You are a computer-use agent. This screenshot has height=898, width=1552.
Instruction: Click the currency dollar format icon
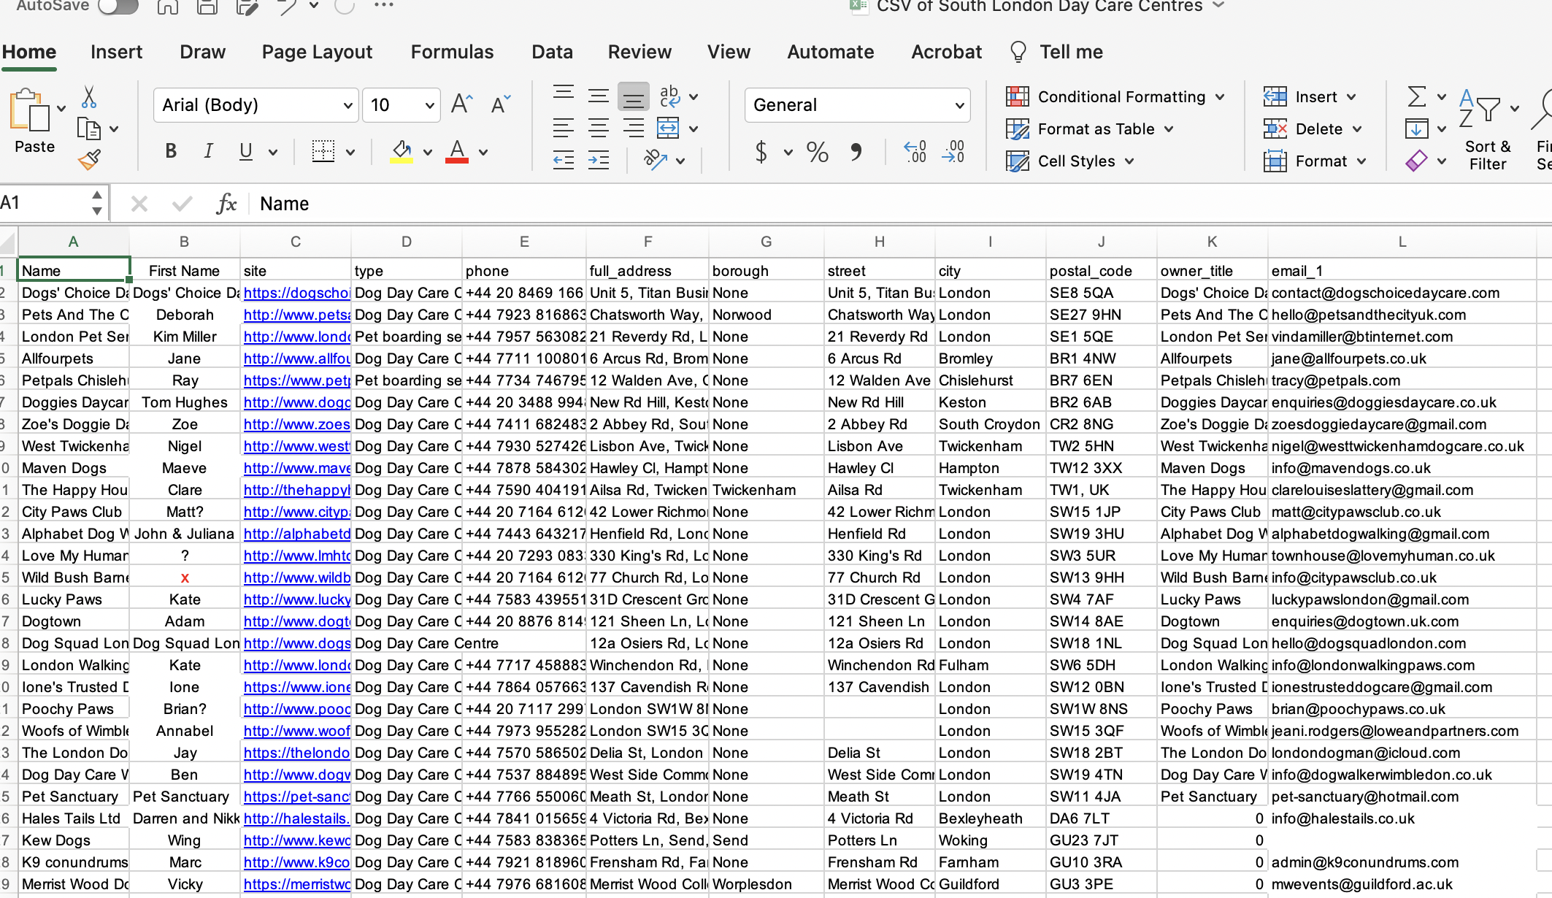pos(761,152)
